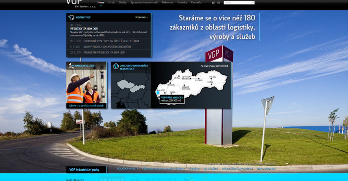Click the workers in safety vests photo

point(86,86)
